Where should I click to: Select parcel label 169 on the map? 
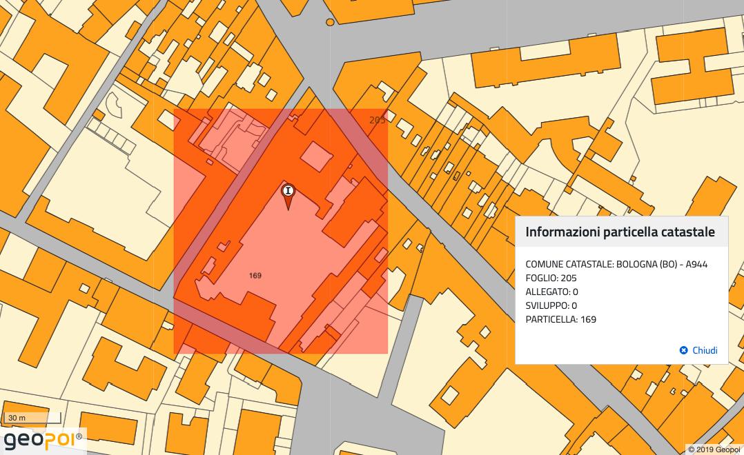pos(255,276)
